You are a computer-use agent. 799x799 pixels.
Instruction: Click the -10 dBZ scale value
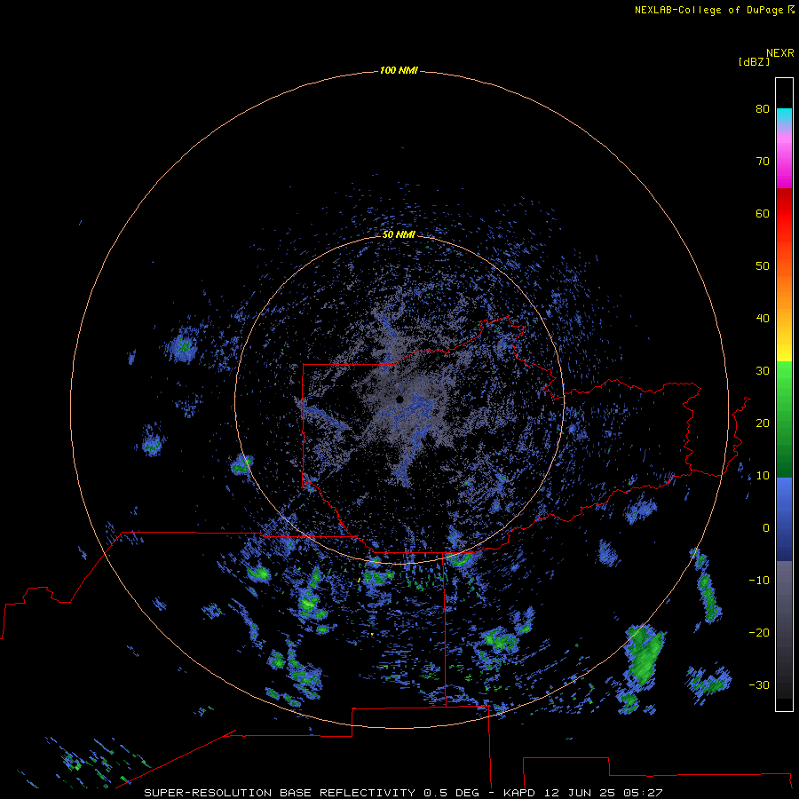click(759, 581)
